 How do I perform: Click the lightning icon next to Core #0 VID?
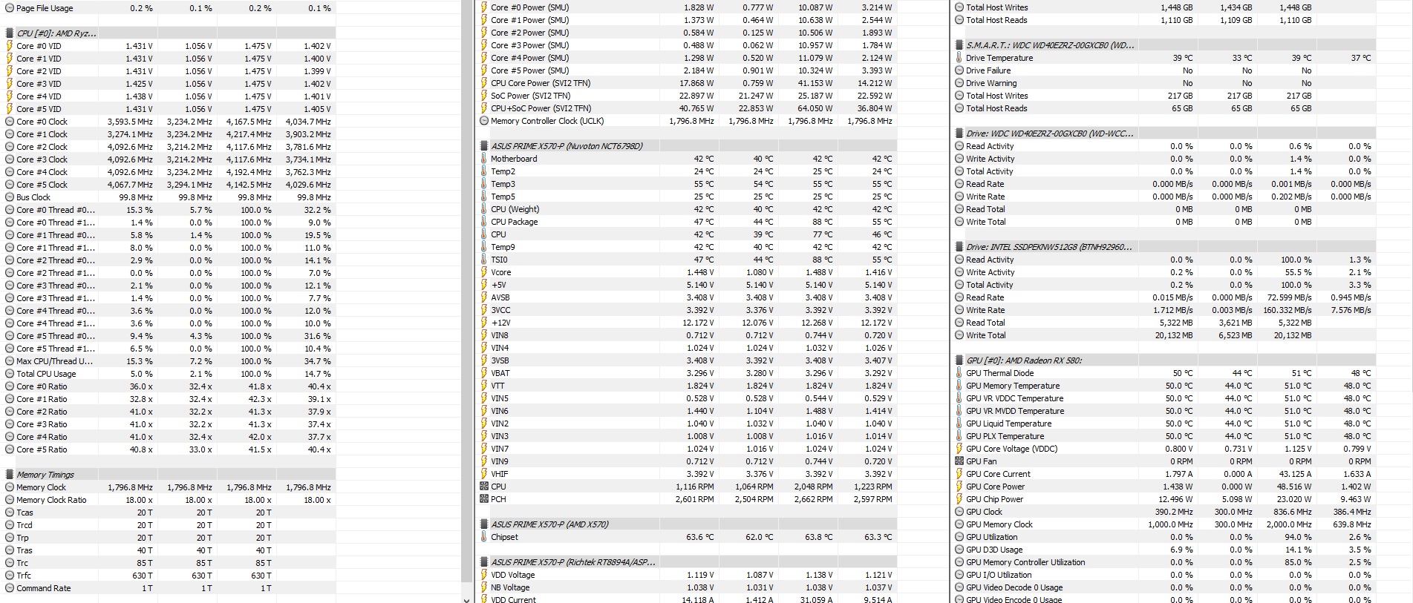10,46
